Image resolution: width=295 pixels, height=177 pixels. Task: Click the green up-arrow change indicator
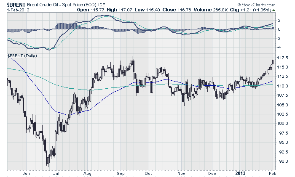(274, 10)
